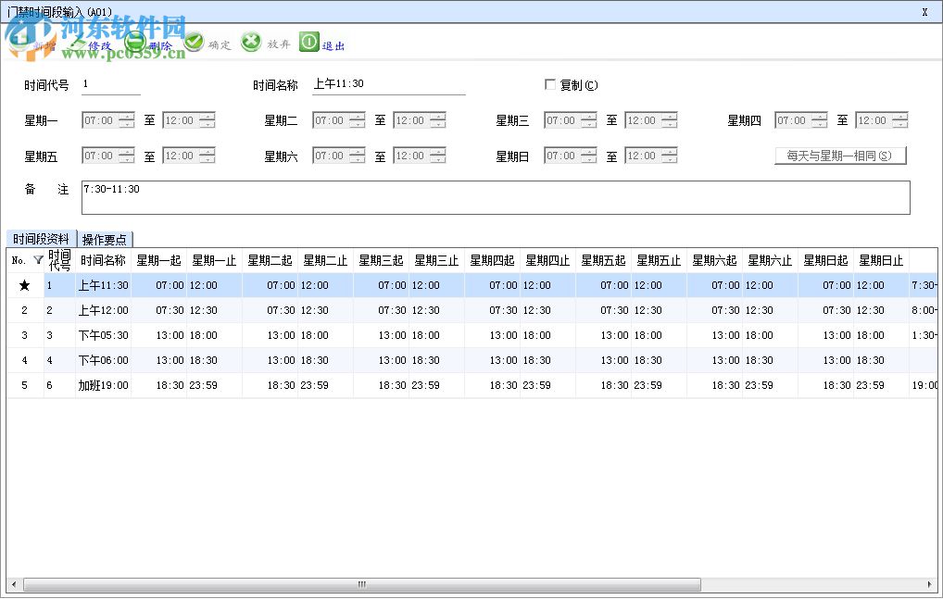Viewport: 943px width, 599px height.
Task: Click the green 退出 exit icon
Action: 309,42
